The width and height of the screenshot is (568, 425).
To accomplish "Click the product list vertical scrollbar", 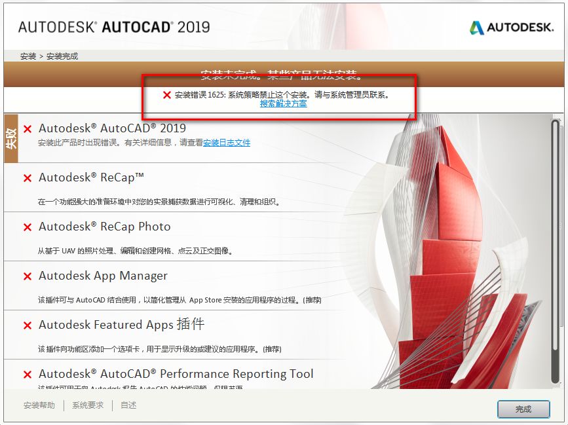I will tap(555, 251).
